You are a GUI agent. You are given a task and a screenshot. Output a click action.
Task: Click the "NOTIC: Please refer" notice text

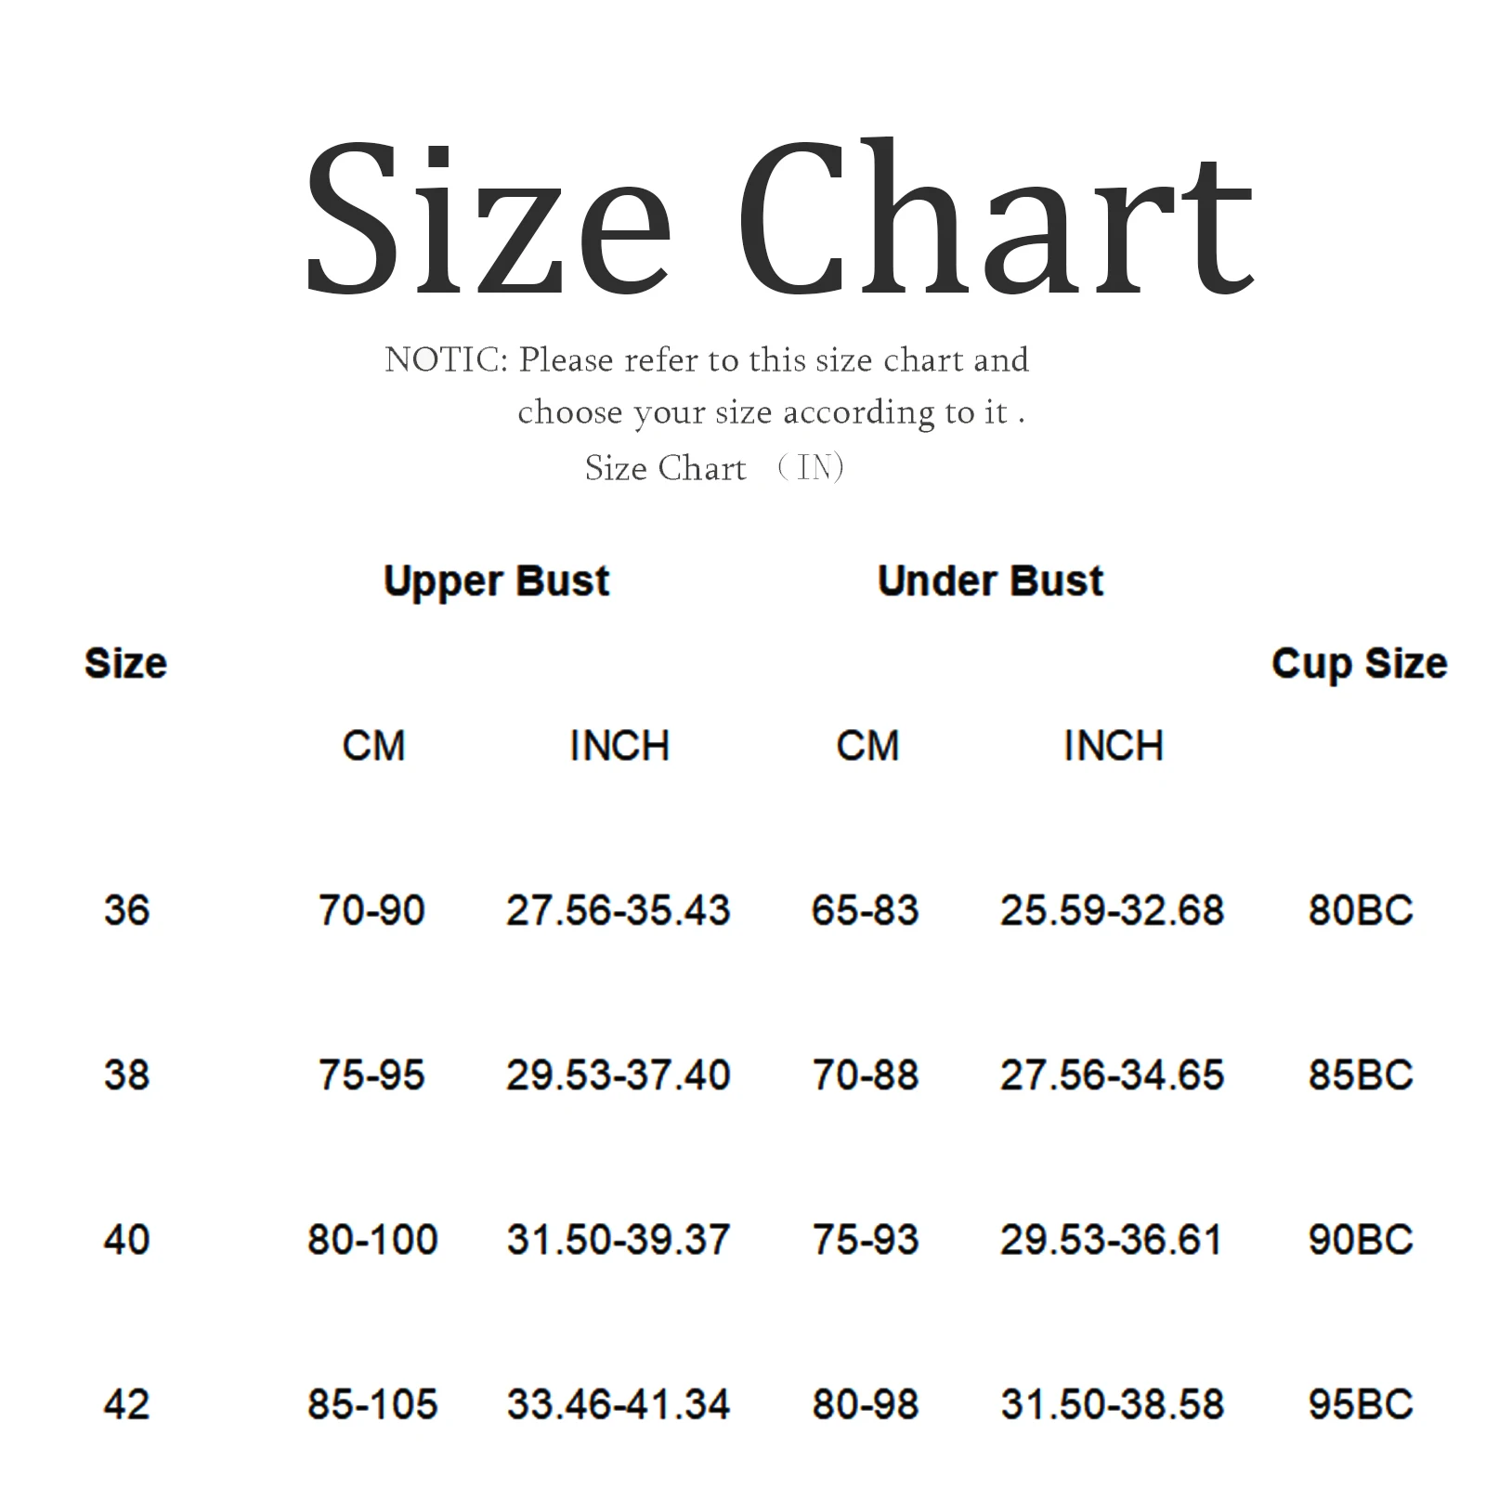(706, 360)
